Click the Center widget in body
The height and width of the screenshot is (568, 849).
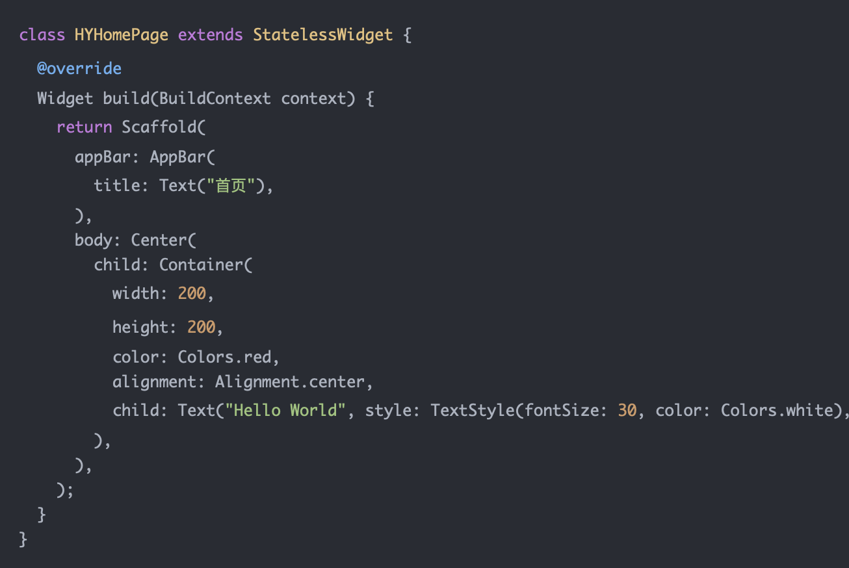coord(159,240)
